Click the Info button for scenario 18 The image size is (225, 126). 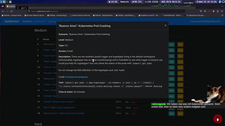click(x=172, y=113)
